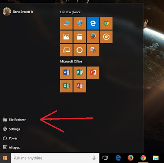164x163 pixels.
Task: Launch the Snipping Tool scissors tile
Action: [x=93, y=50]
